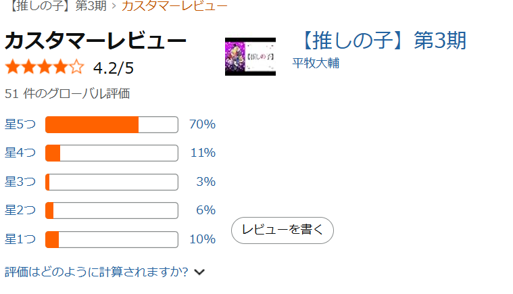513x294 pixels.
Task: Expand 評価はどのように計算されますか? explanation
Action: pos(96,272)
